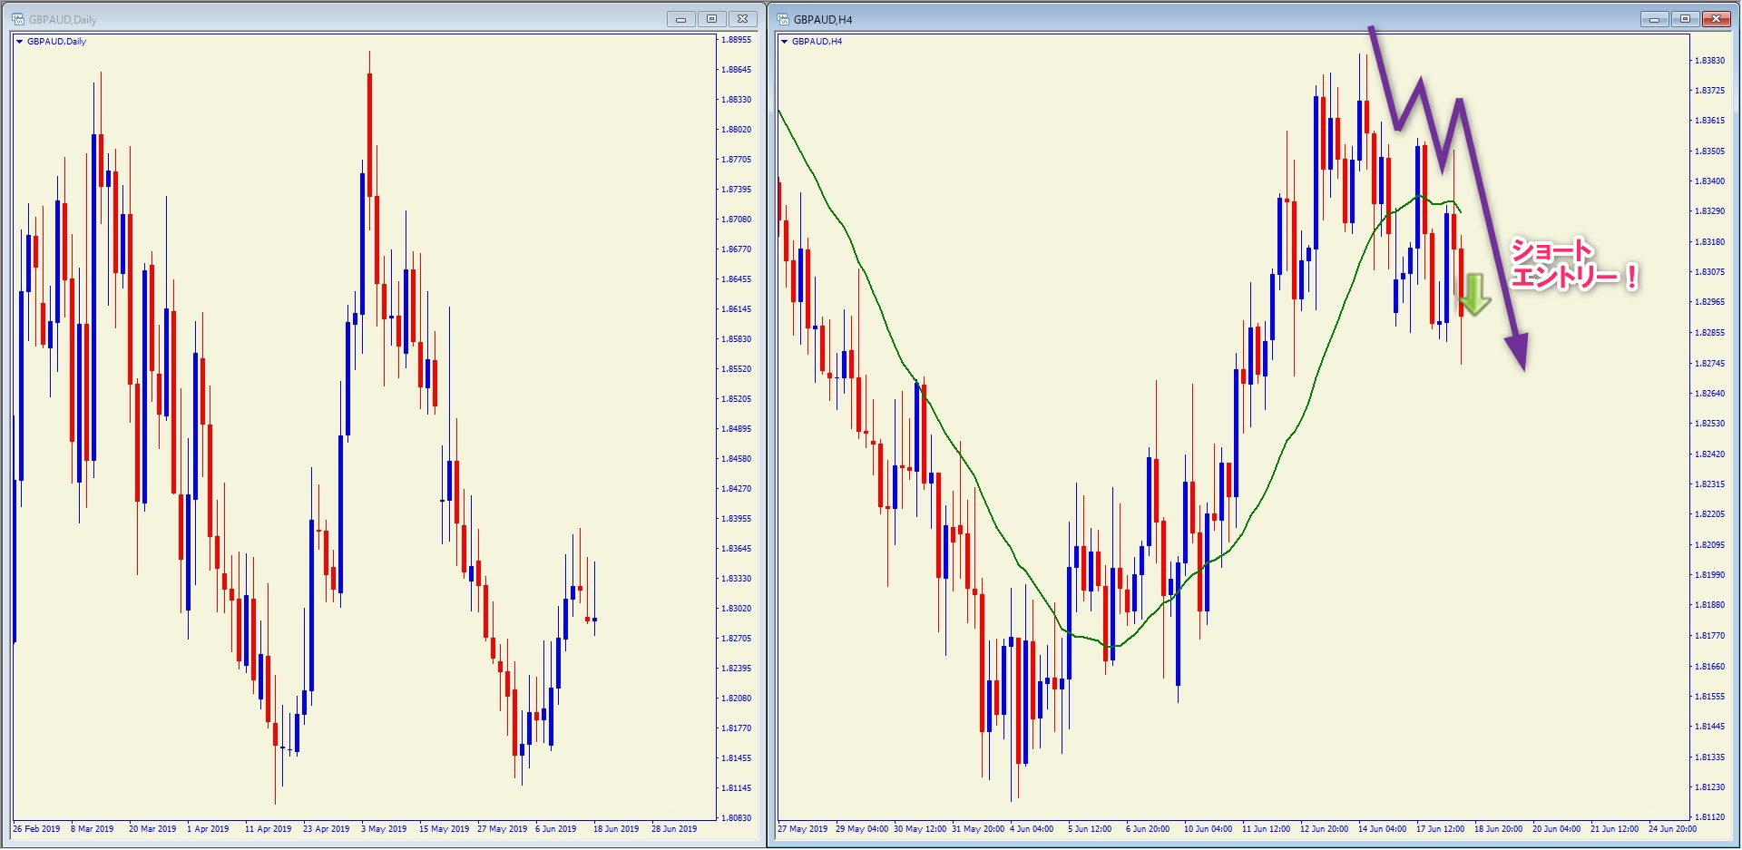Click the 1.81455 price label on the Daily chart

click(737, 758)
